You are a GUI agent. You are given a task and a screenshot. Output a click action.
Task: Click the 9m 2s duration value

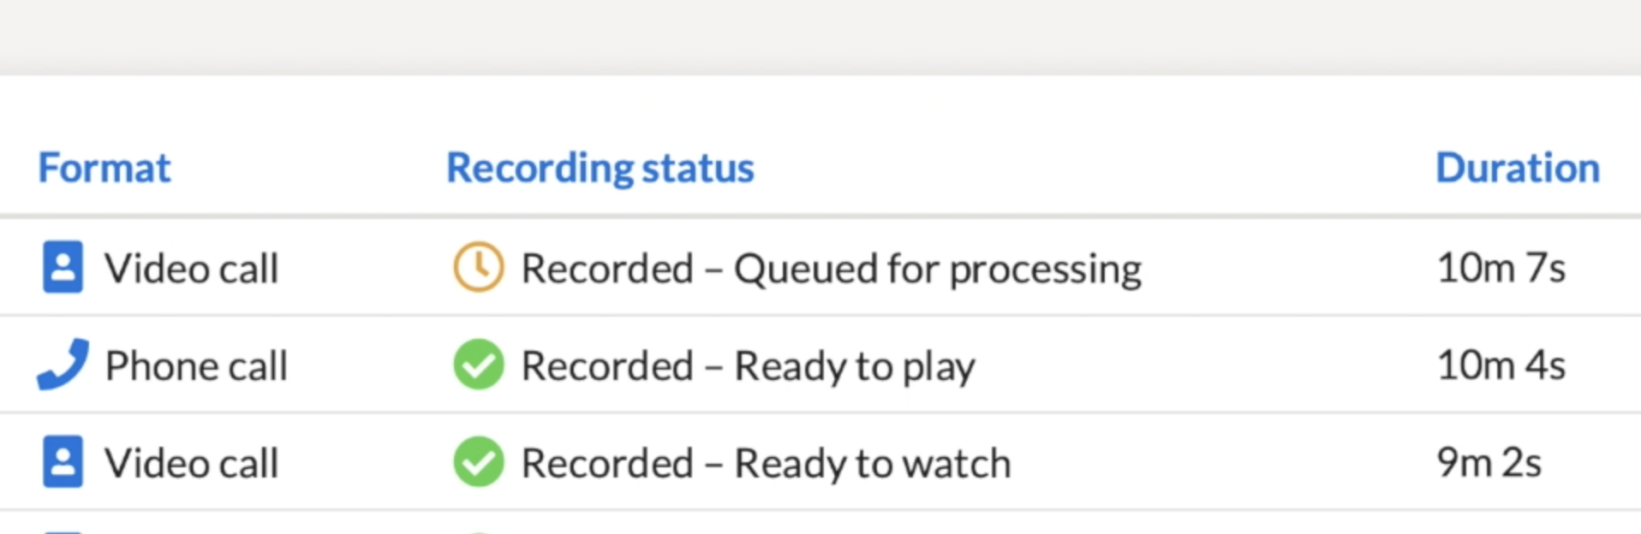tap(1489, 463)
